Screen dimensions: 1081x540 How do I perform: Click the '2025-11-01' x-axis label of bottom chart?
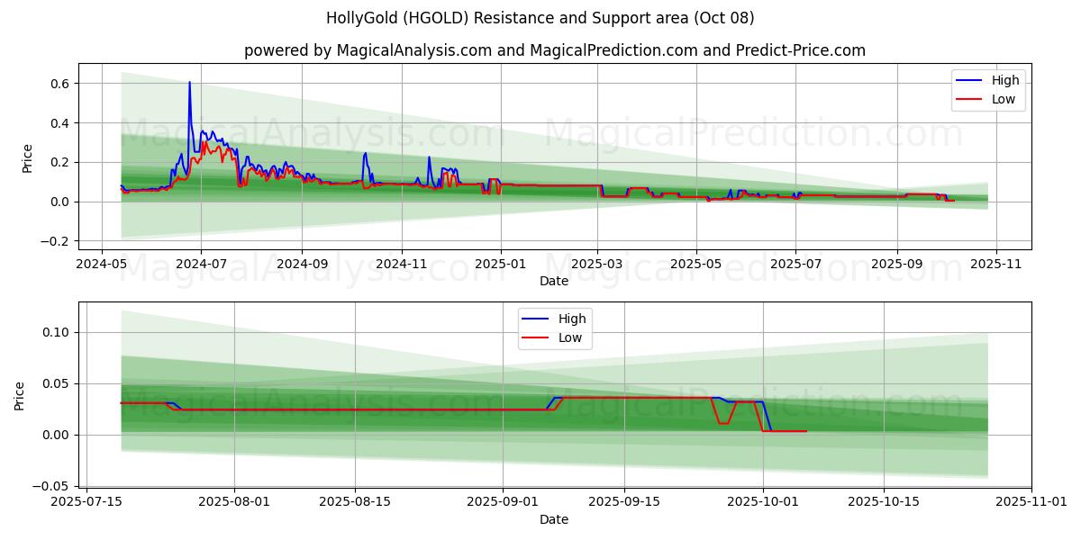click(x=1030, y=503)
